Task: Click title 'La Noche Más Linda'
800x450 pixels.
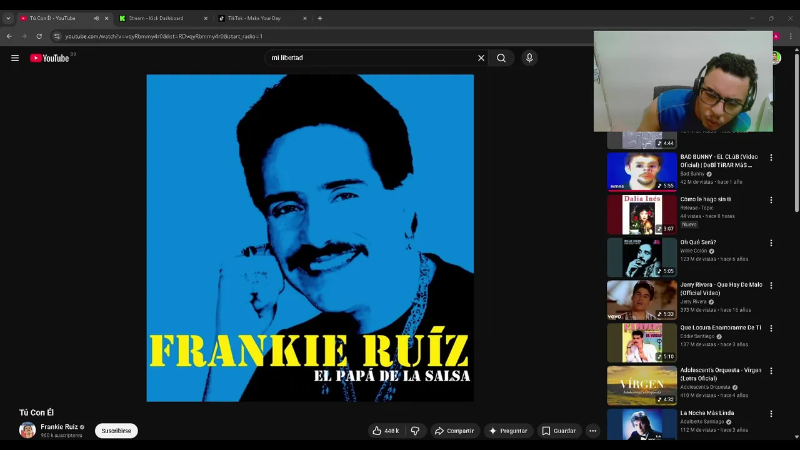Action: (x=707, y=413)
